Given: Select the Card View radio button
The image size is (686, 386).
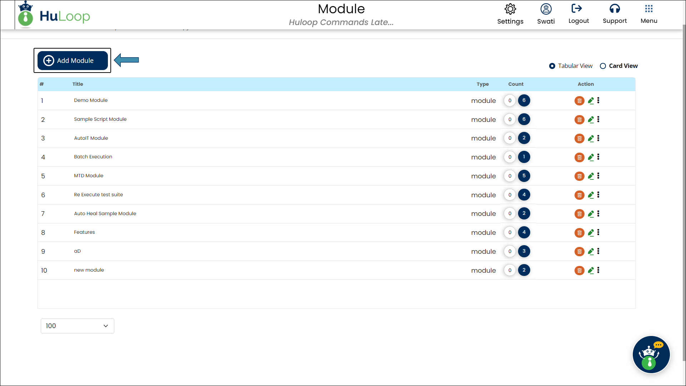Looking at the screenshot, I should point(603,66).
